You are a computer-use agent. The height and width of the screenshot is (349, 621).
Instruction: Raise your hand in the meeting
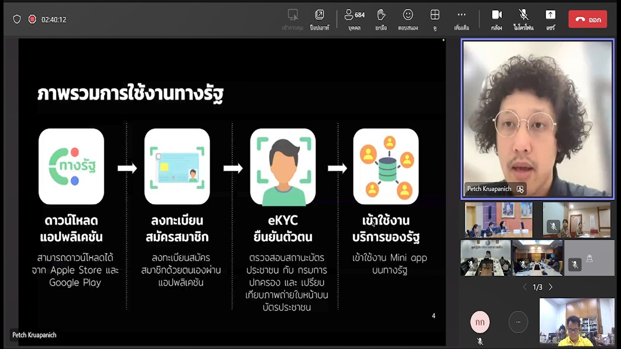point(381,19)
